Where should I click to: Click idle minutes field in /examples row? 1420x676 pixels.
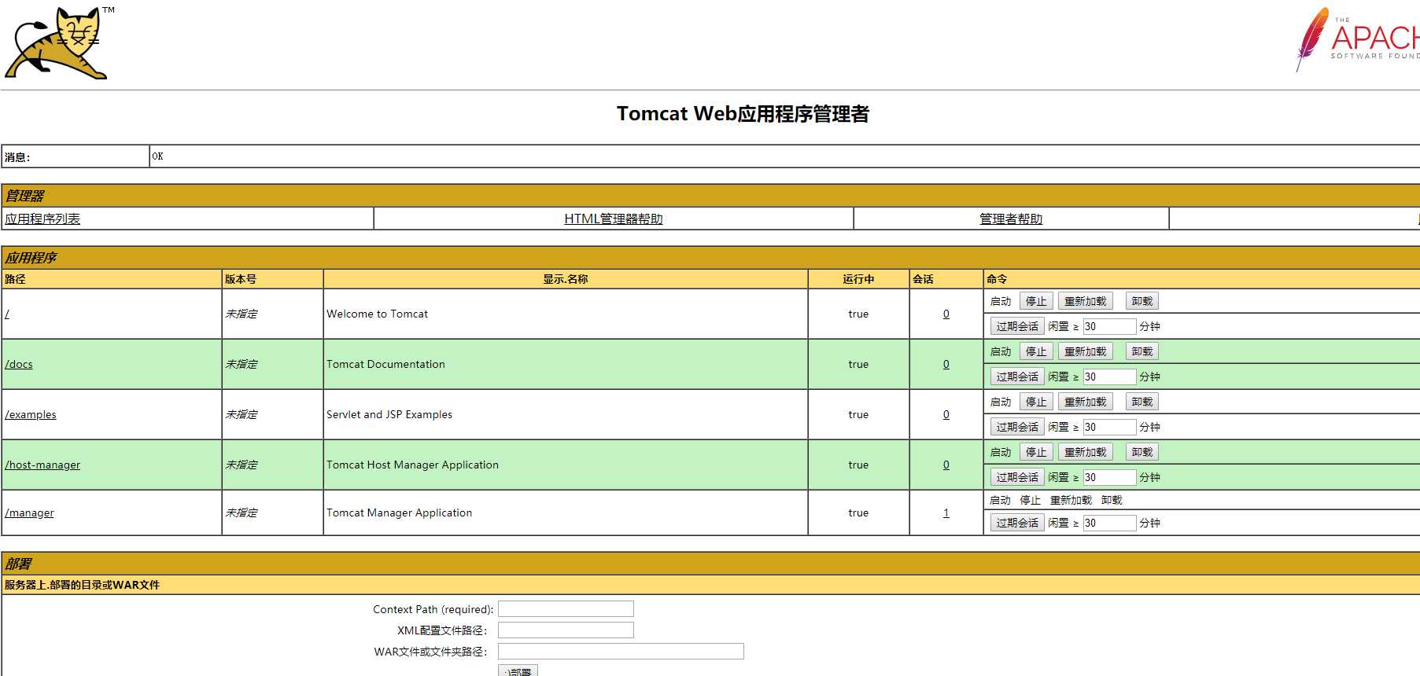tap(1109, 427)
